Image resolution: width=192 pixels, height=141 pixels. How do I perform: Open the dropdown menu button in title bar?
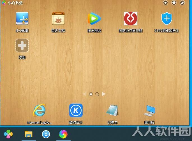(x=165, y=3)
